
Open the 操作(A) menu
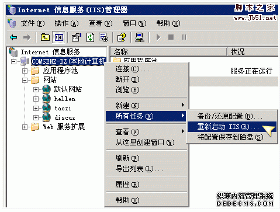coord(67,23)
